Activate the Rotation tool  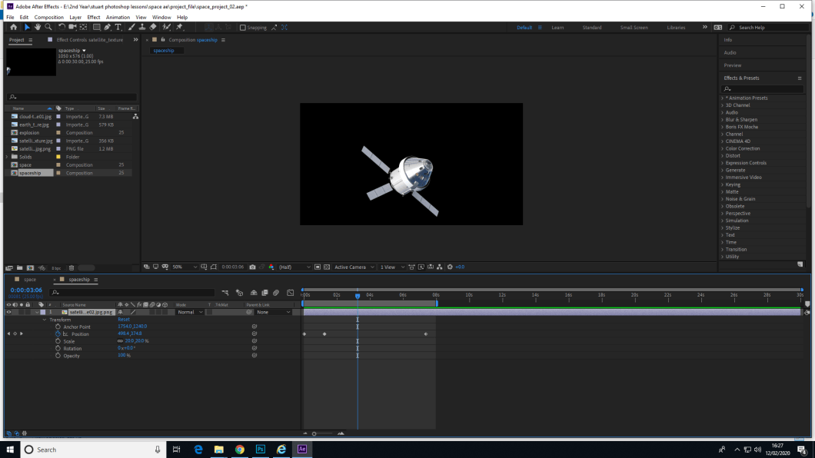(x=62, y=27)
